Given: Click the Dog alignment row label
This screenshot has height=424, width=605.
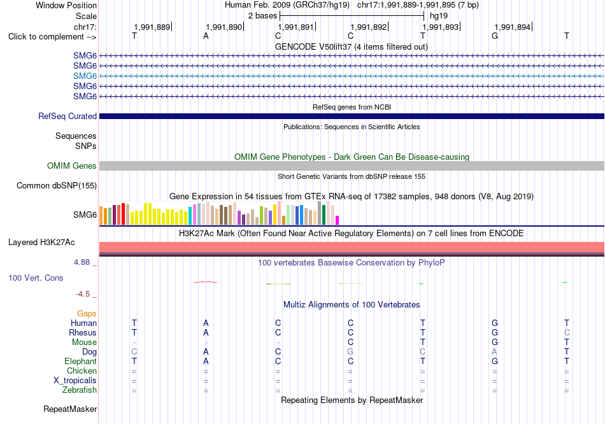Looking at the screenshot, I should (x=89, y=352).
